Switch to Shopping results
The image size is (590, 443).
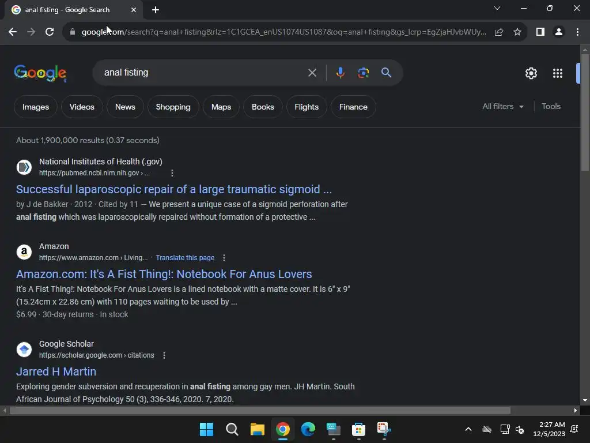pyautogui.click(x=173, y=107)
